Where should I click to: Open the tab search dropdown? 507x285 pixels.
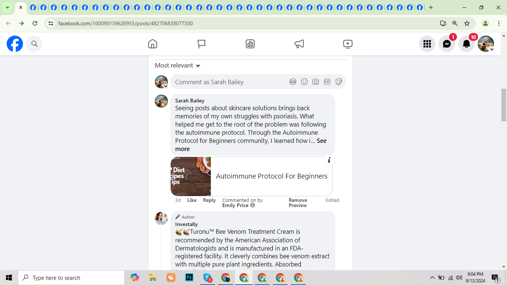pyautogui.click(x=7, y=7)
